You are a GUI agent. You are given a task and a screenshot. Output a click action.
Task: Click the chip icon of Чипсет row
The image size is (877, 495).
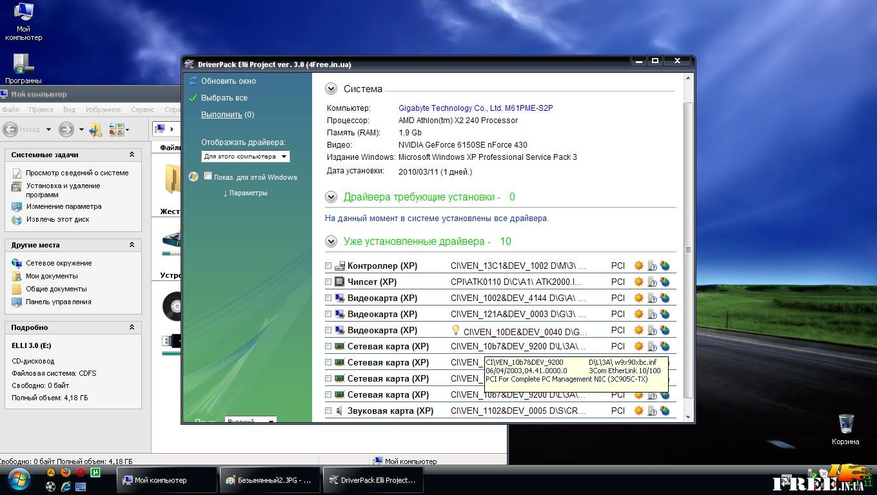[x=339, y=282]
